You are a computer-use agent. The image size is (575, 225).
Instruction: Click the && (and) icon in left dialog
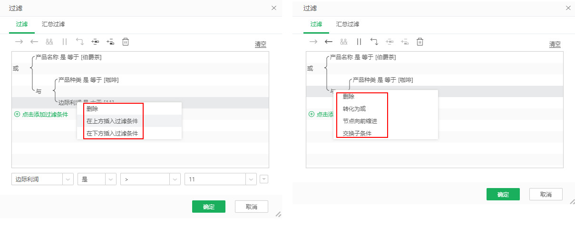[x=49, y=42]
